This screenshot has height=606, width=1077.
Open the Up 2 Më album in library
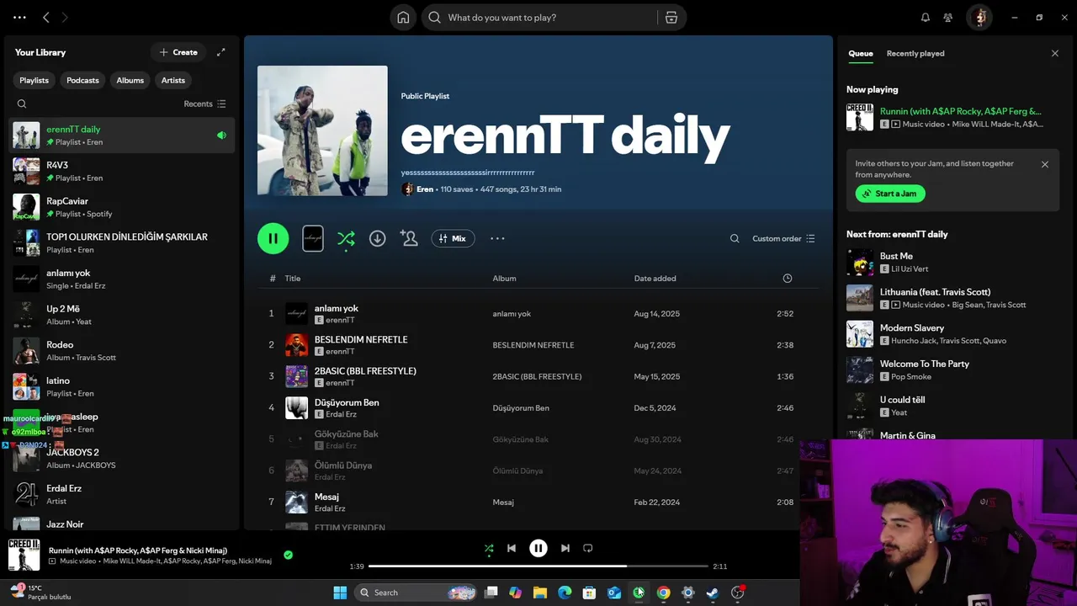(x=122, y=315)
